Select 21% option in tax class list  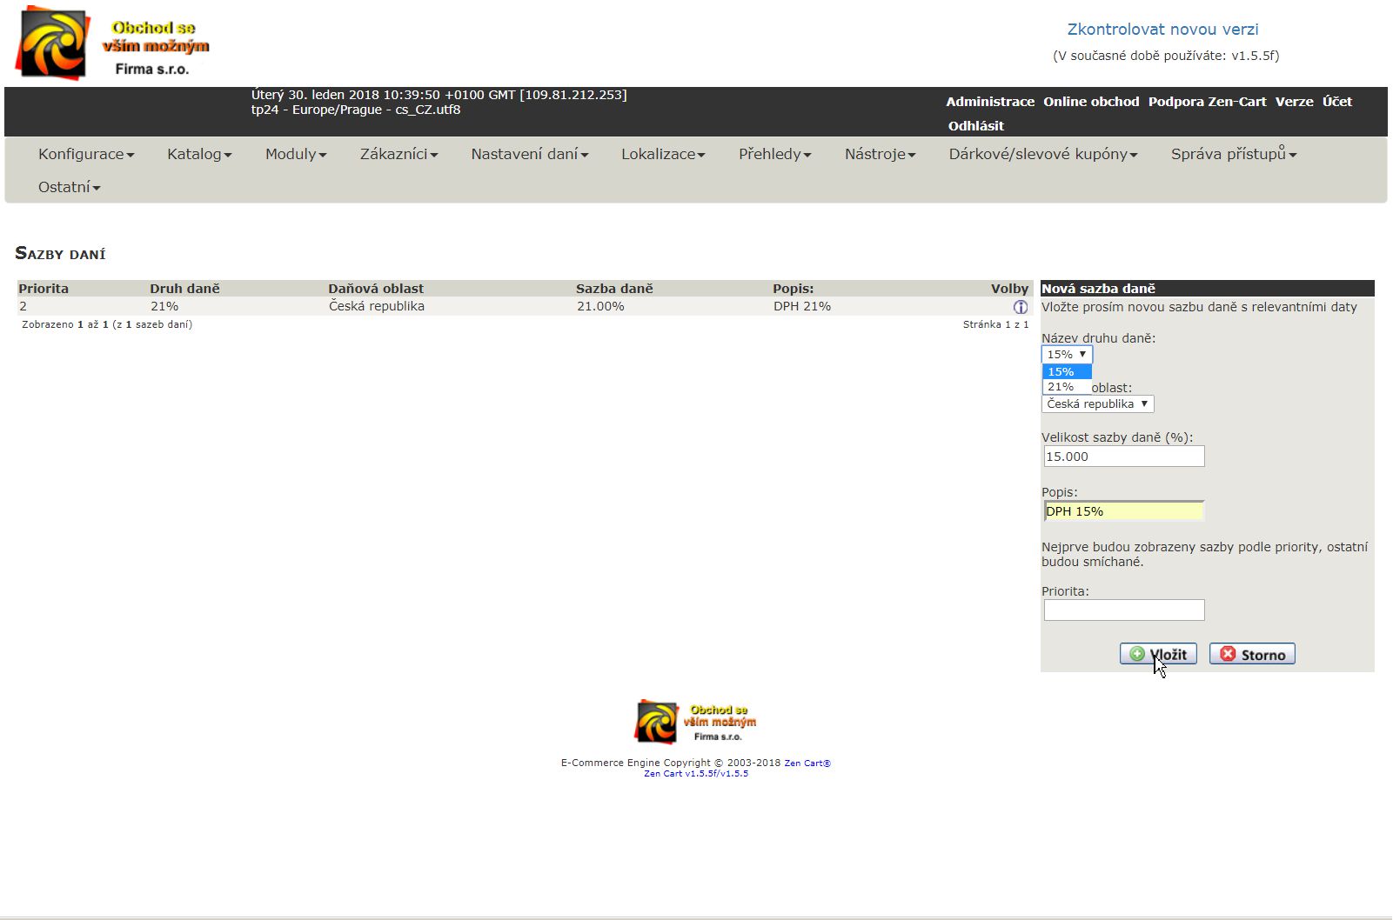click(1061, 387)
